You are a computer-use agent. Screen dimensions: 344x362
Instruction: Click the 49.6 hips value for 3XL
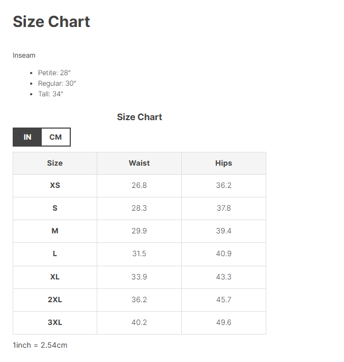[x=224, y=322]
